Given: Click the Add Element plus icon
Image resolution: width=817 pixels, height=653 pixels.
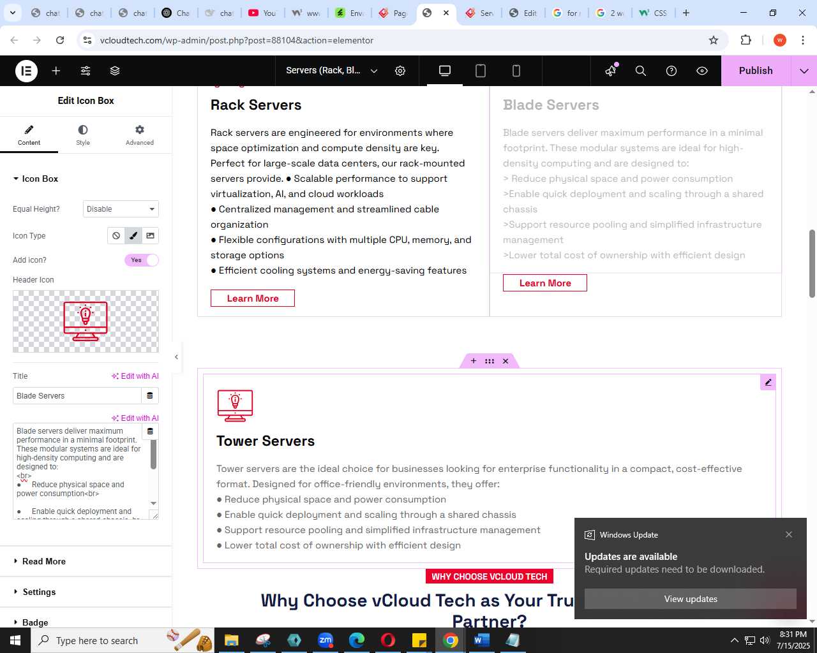Looking at the screenshot, I should [x=56, y=71].
